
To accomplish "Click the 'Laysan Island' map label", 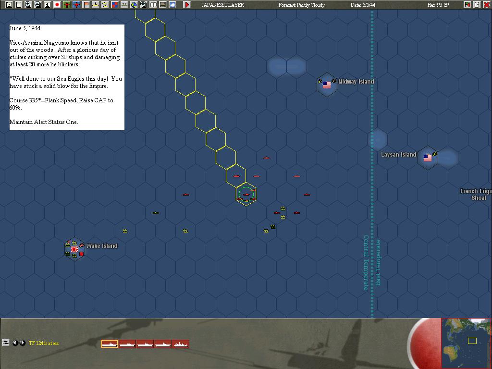I will (x=398, y=155).
